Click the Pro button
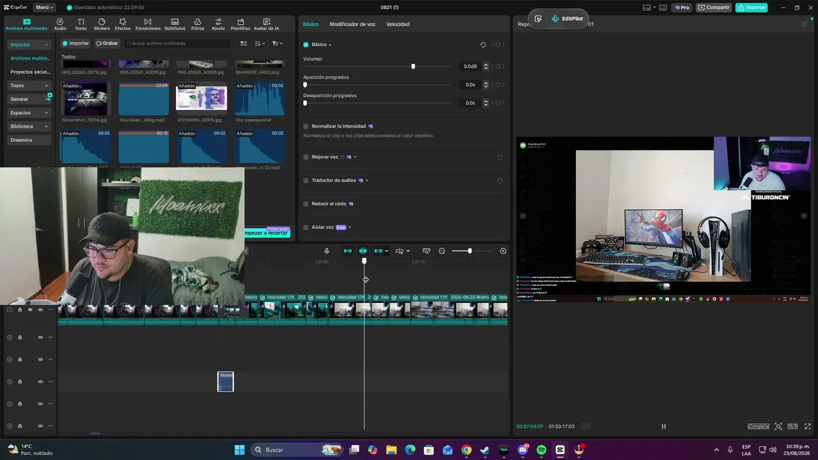 coord(682,8)
